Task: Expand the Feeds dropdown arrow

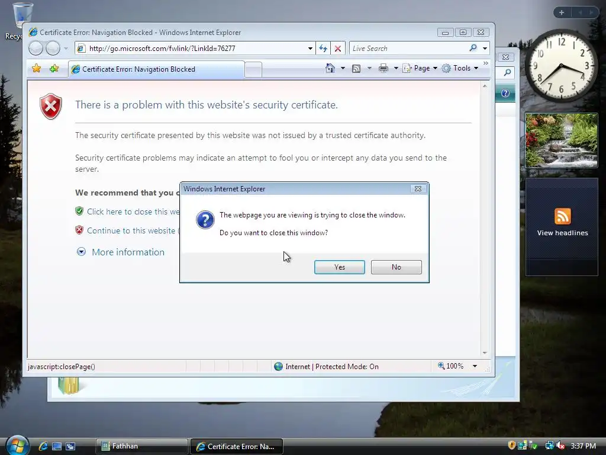Action: [369, 68]
